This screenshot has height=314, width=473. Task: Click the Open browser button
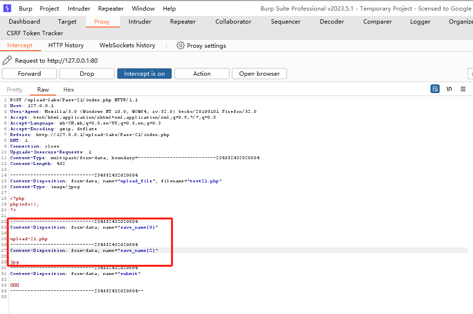[259, 73]
